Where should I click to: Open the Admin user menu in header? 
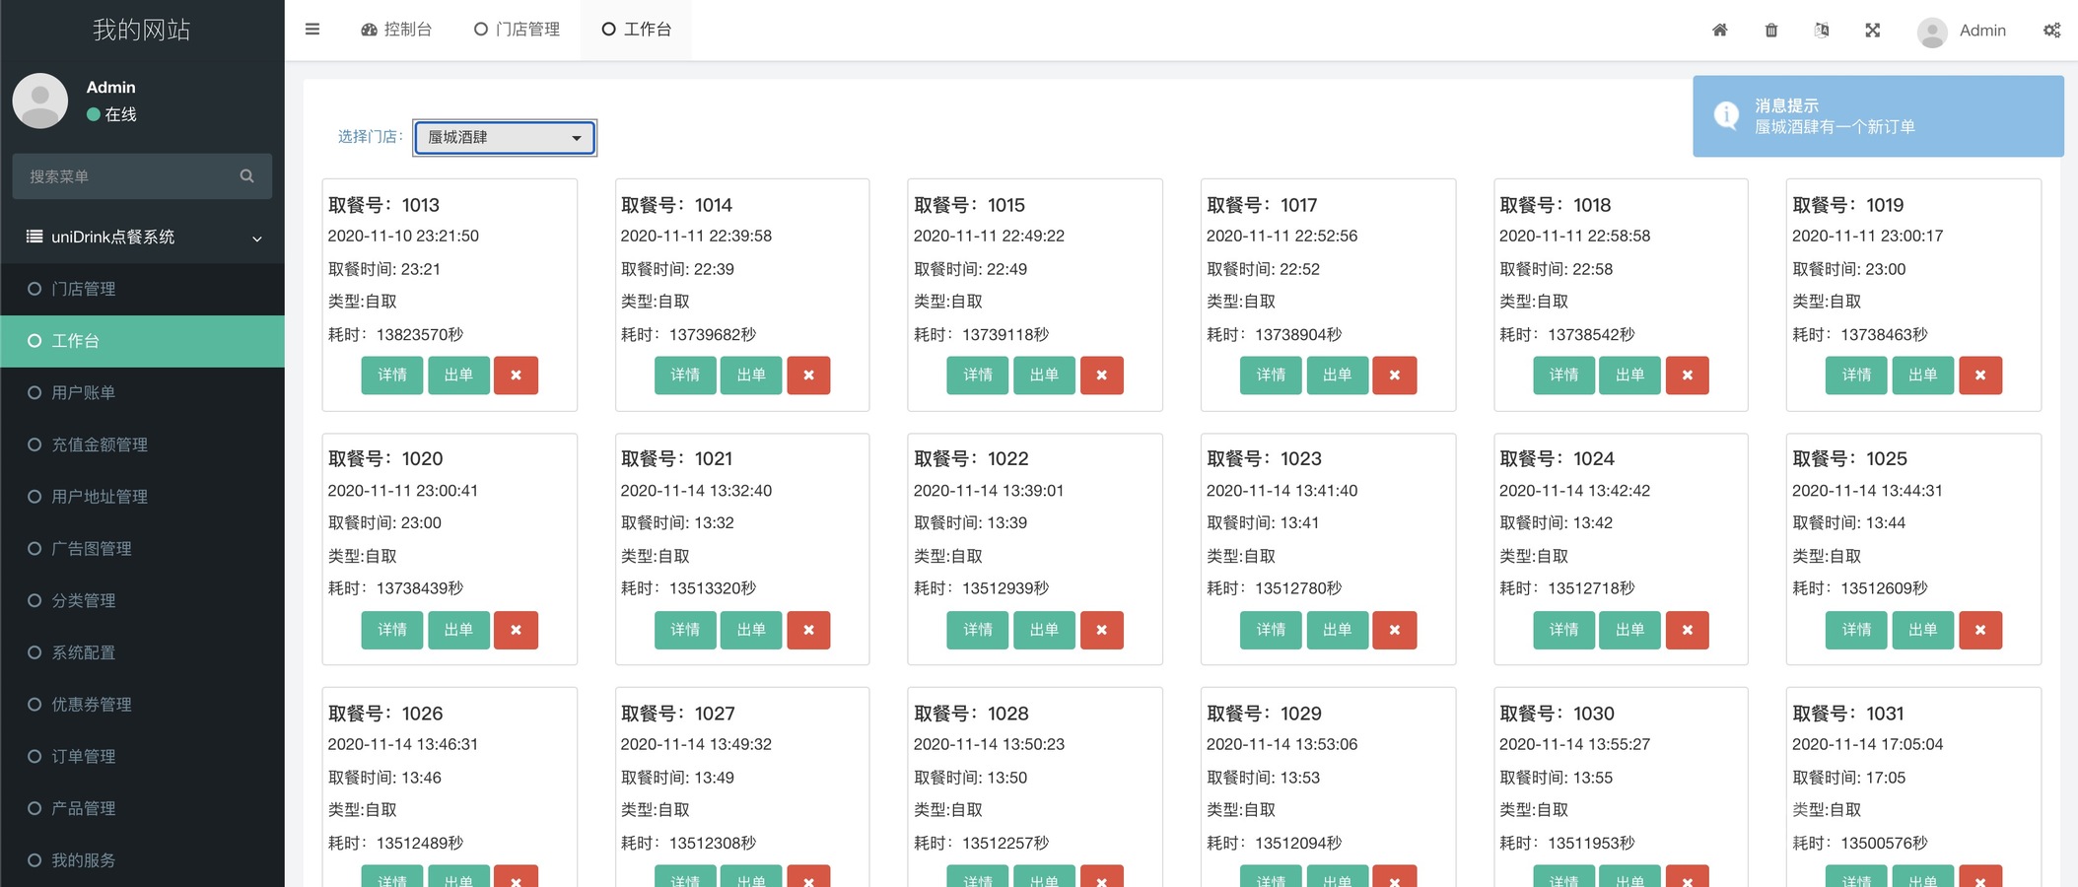click(x=1962, y=31)
